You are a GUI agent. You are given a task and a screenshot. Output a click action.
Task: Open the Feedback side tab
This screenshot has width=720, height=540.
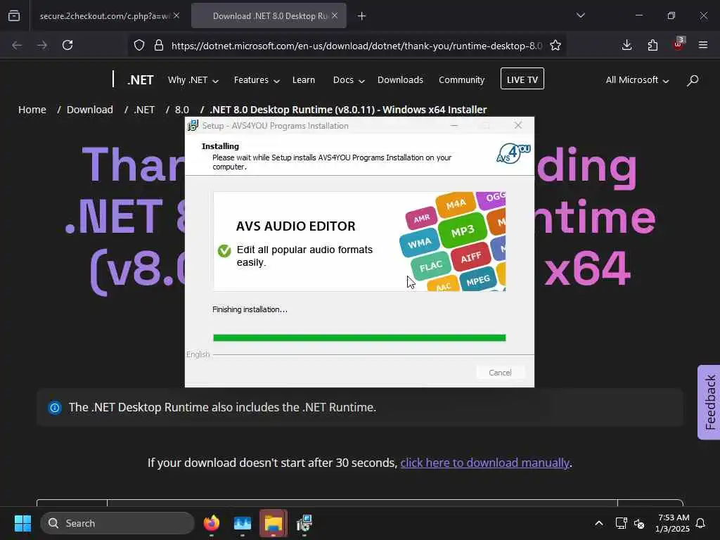coord(709,402)
